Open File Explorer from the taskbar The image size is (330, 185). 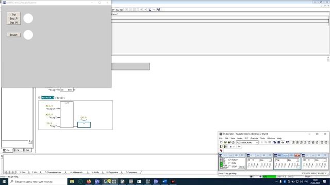tap(72, 181)
